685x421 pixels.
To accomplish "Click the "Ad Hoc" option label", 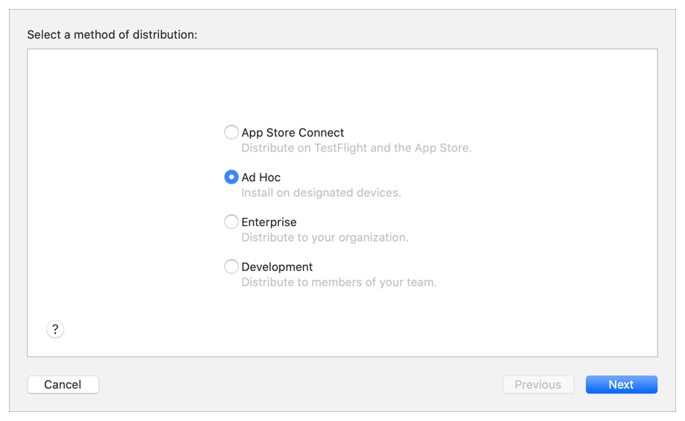I will click(261, 178).
